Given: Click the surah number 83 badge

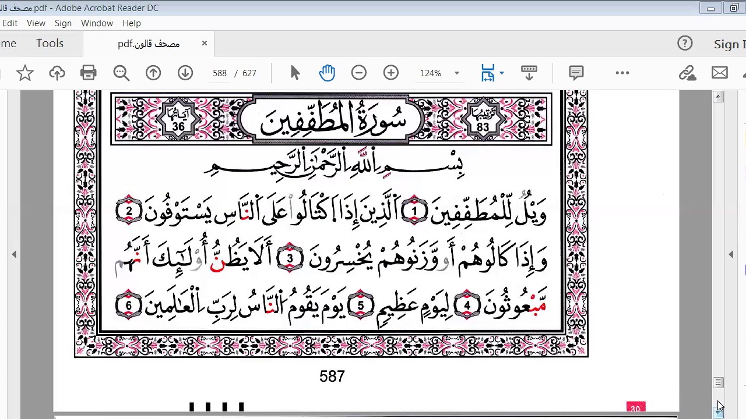Looking at the screenshot, I should [x=483, y=120].
